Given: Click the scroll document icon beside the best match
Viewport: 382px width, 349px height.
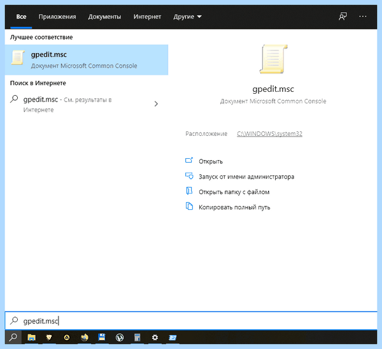Looking at the screenshot, I should coord(18,57).
